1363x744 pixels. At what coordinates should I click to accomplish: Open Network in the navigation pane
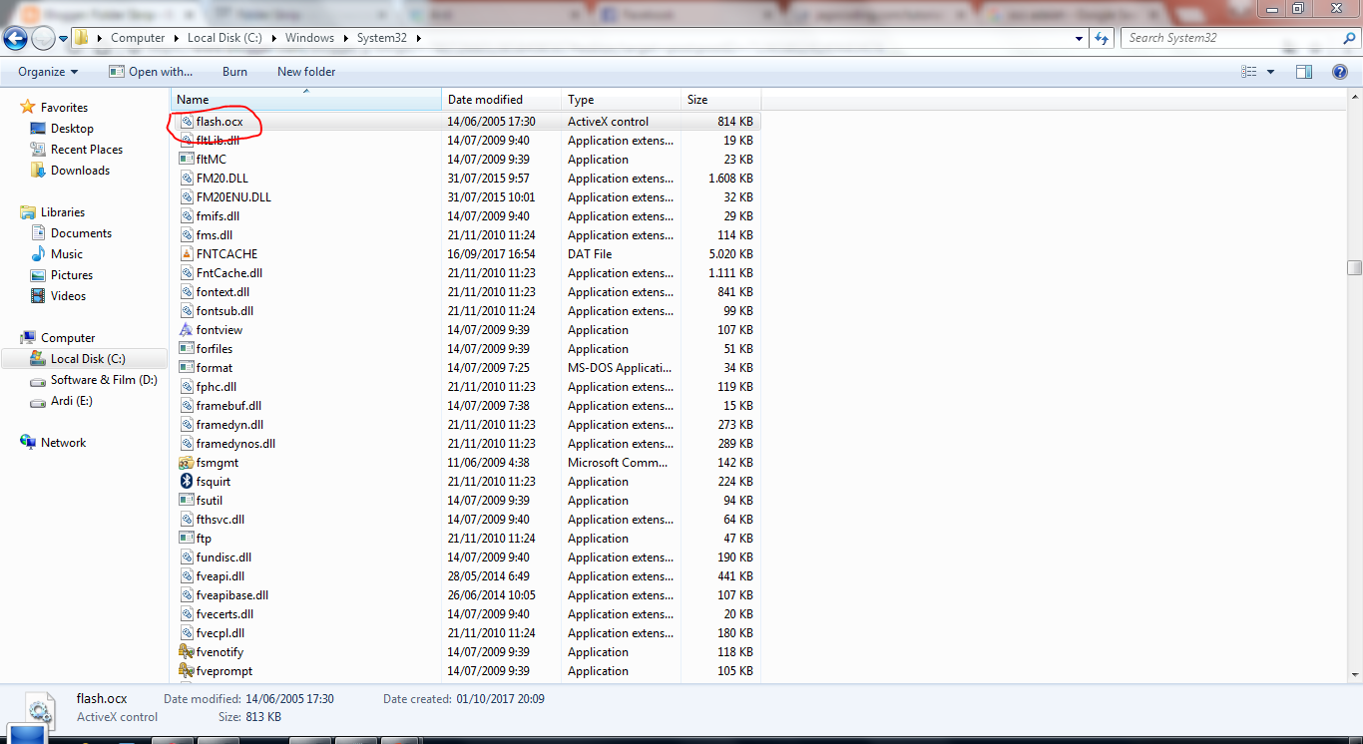point(61,442)
